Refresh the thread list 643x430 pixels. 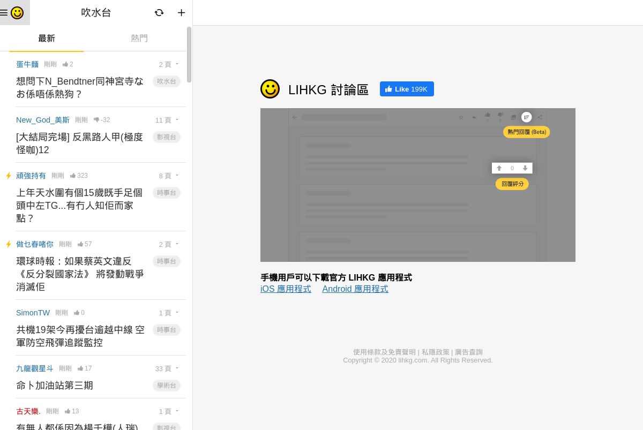[159, 12]
